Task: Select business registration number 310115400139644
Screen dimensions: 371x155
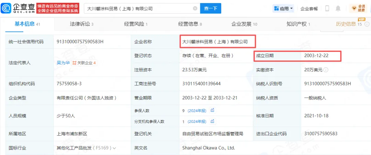Action: [x=201, y=84]
